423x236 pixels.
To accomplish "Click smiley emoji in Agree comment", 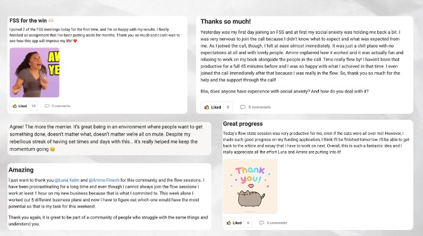I will coord(52,149).
